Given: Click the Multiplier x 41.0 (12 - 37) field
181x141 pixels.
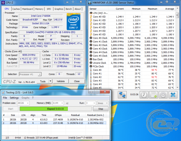Looking at the screenshot, I should pos(29,59).
